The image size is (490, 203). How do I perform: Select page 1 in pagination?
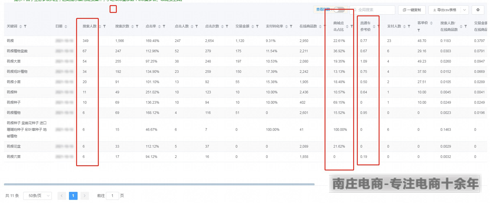coord(73,196)
